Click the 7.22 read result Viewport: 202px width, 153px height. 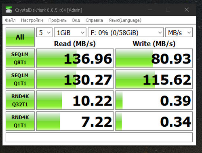(75, 121)
